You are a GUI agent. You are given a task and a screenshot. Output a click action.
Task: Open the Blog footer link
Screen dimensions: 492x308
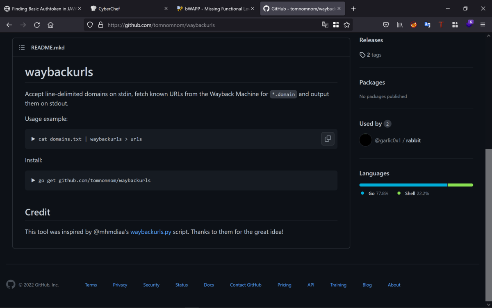point(367,285)
